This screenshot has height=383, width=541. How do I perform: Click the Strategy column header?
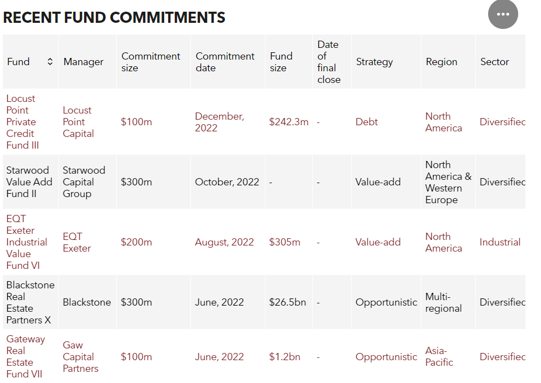pos(374,62)
